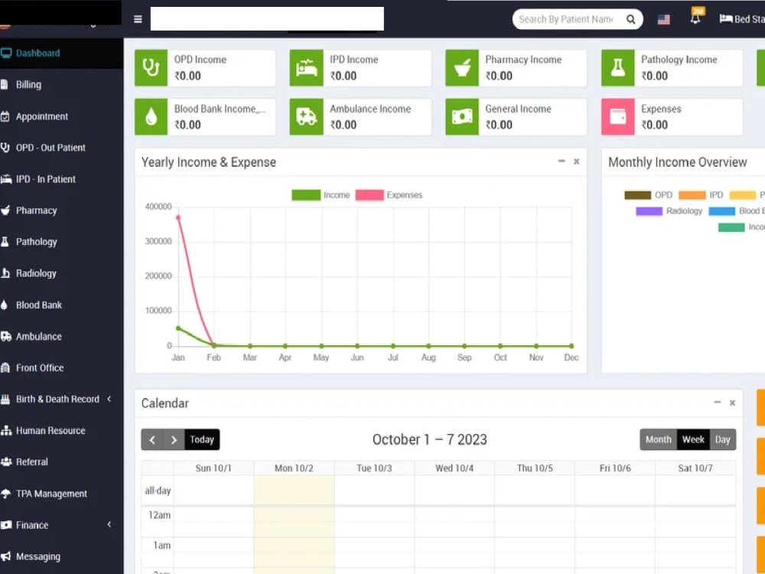Expand the Finance submenu arrow
Screen dimensions: 765x574
pyautogui.click(x=109, y=524)
